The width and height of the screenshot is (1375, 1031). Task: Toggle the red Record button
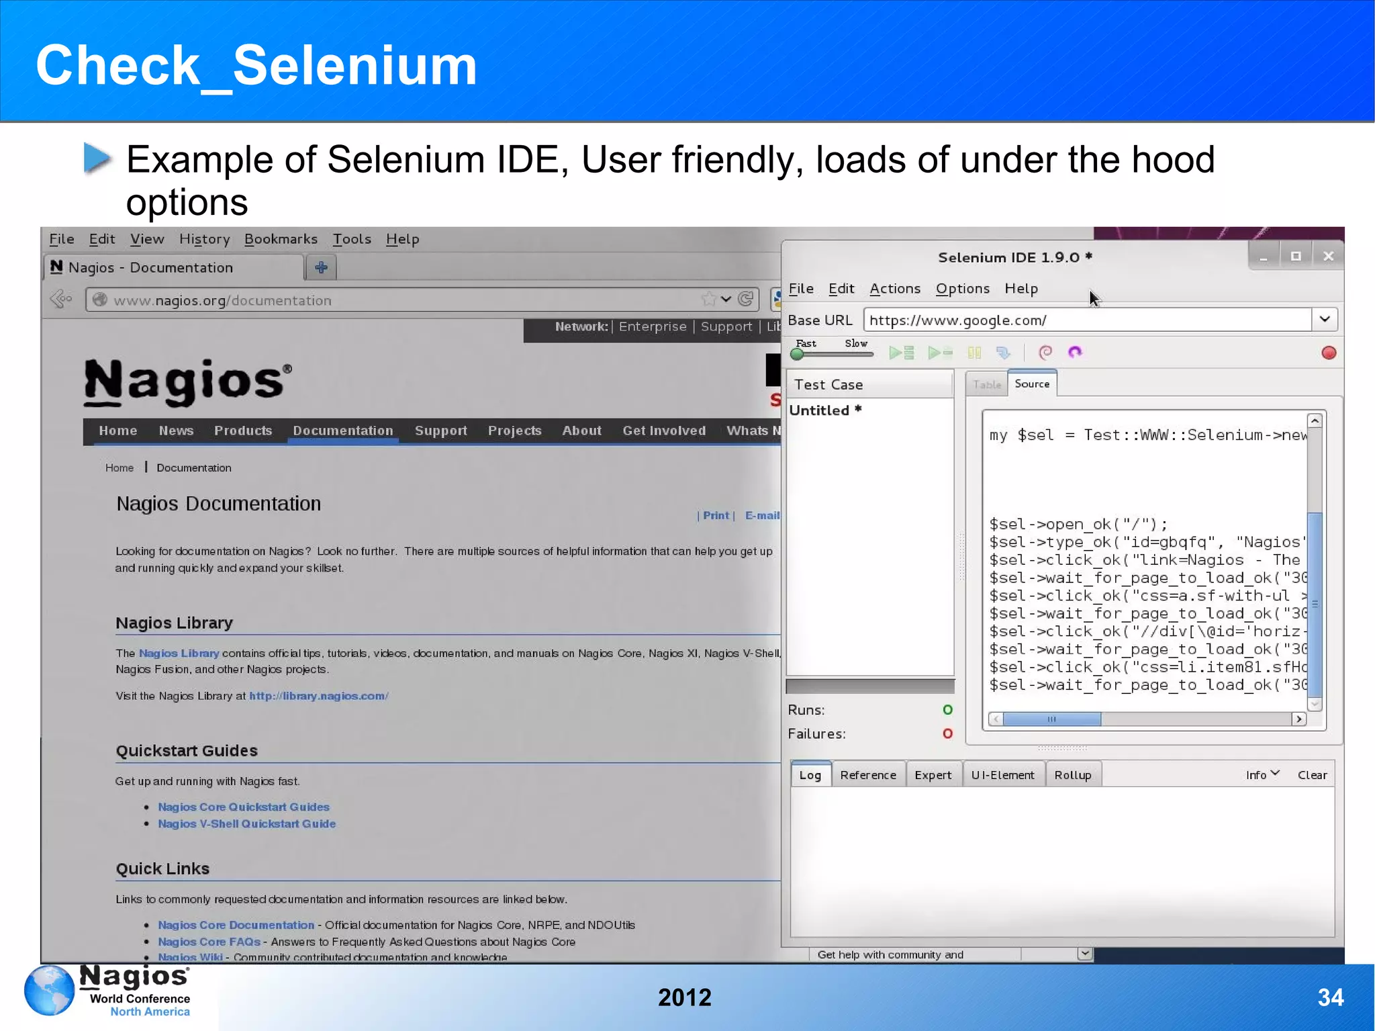(x=1329, y=353)
